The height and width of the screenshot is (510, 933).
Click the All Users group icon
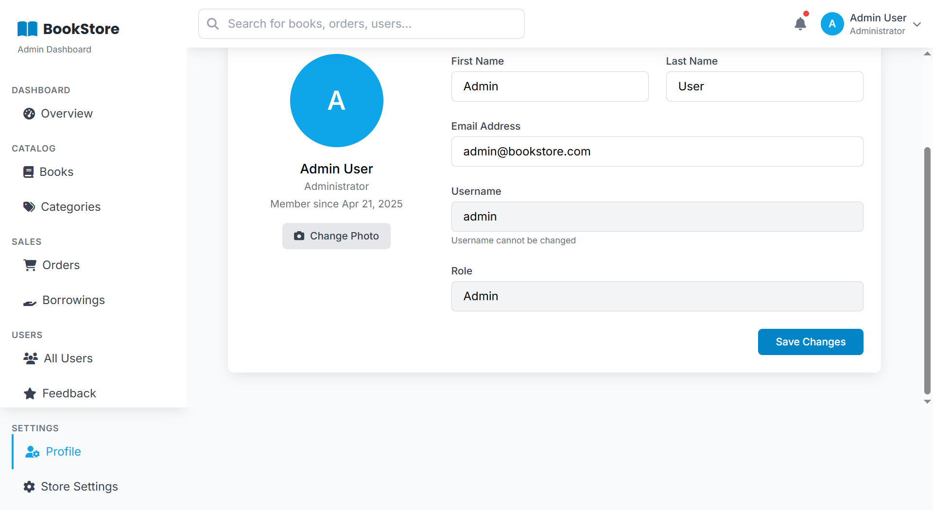click(31, 358)
